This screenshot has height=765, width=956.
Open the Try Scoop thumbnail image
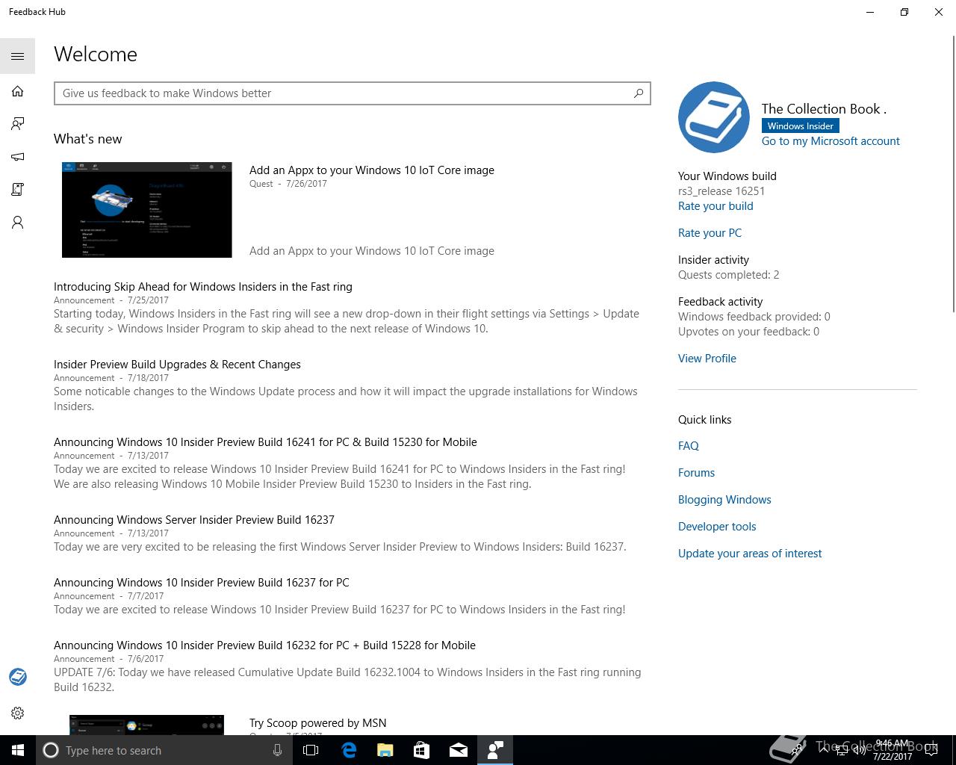[x=147, y=725]
